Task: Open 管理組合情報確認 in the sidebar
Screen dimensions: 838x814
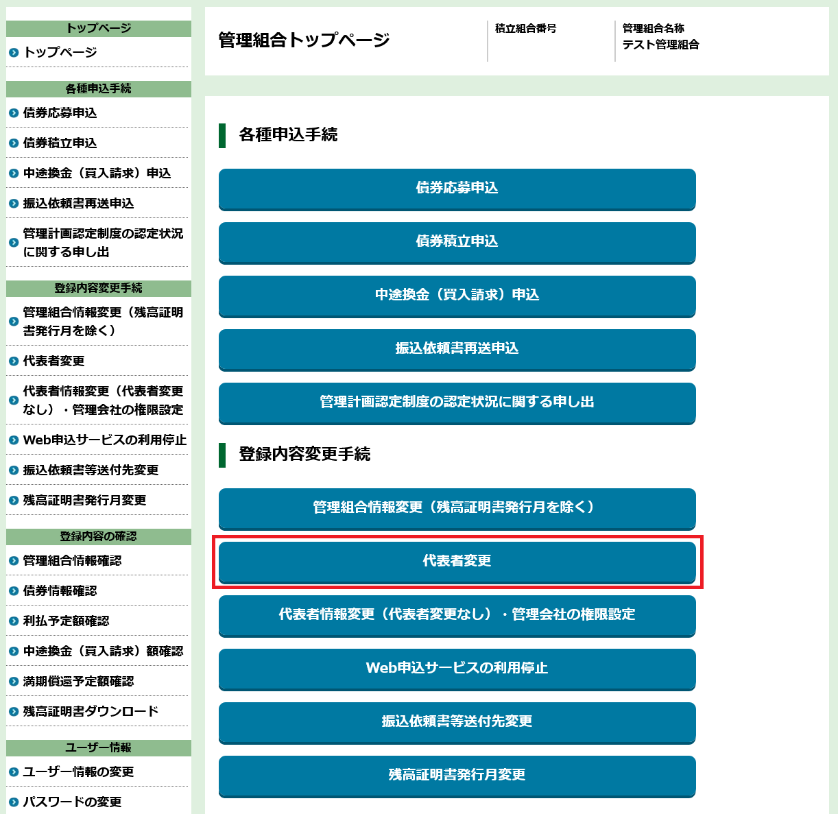Action: (72, 560)
